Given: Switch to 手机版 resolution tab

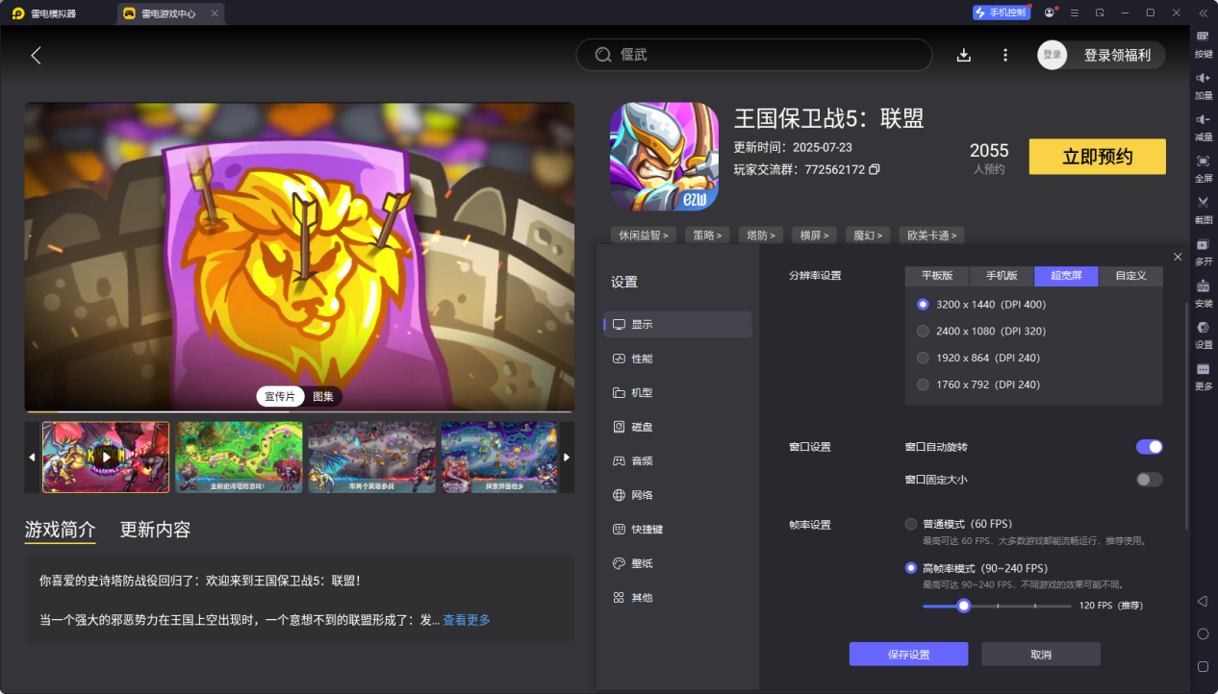Looking at the screenshot, I should tap(1002, 276).
